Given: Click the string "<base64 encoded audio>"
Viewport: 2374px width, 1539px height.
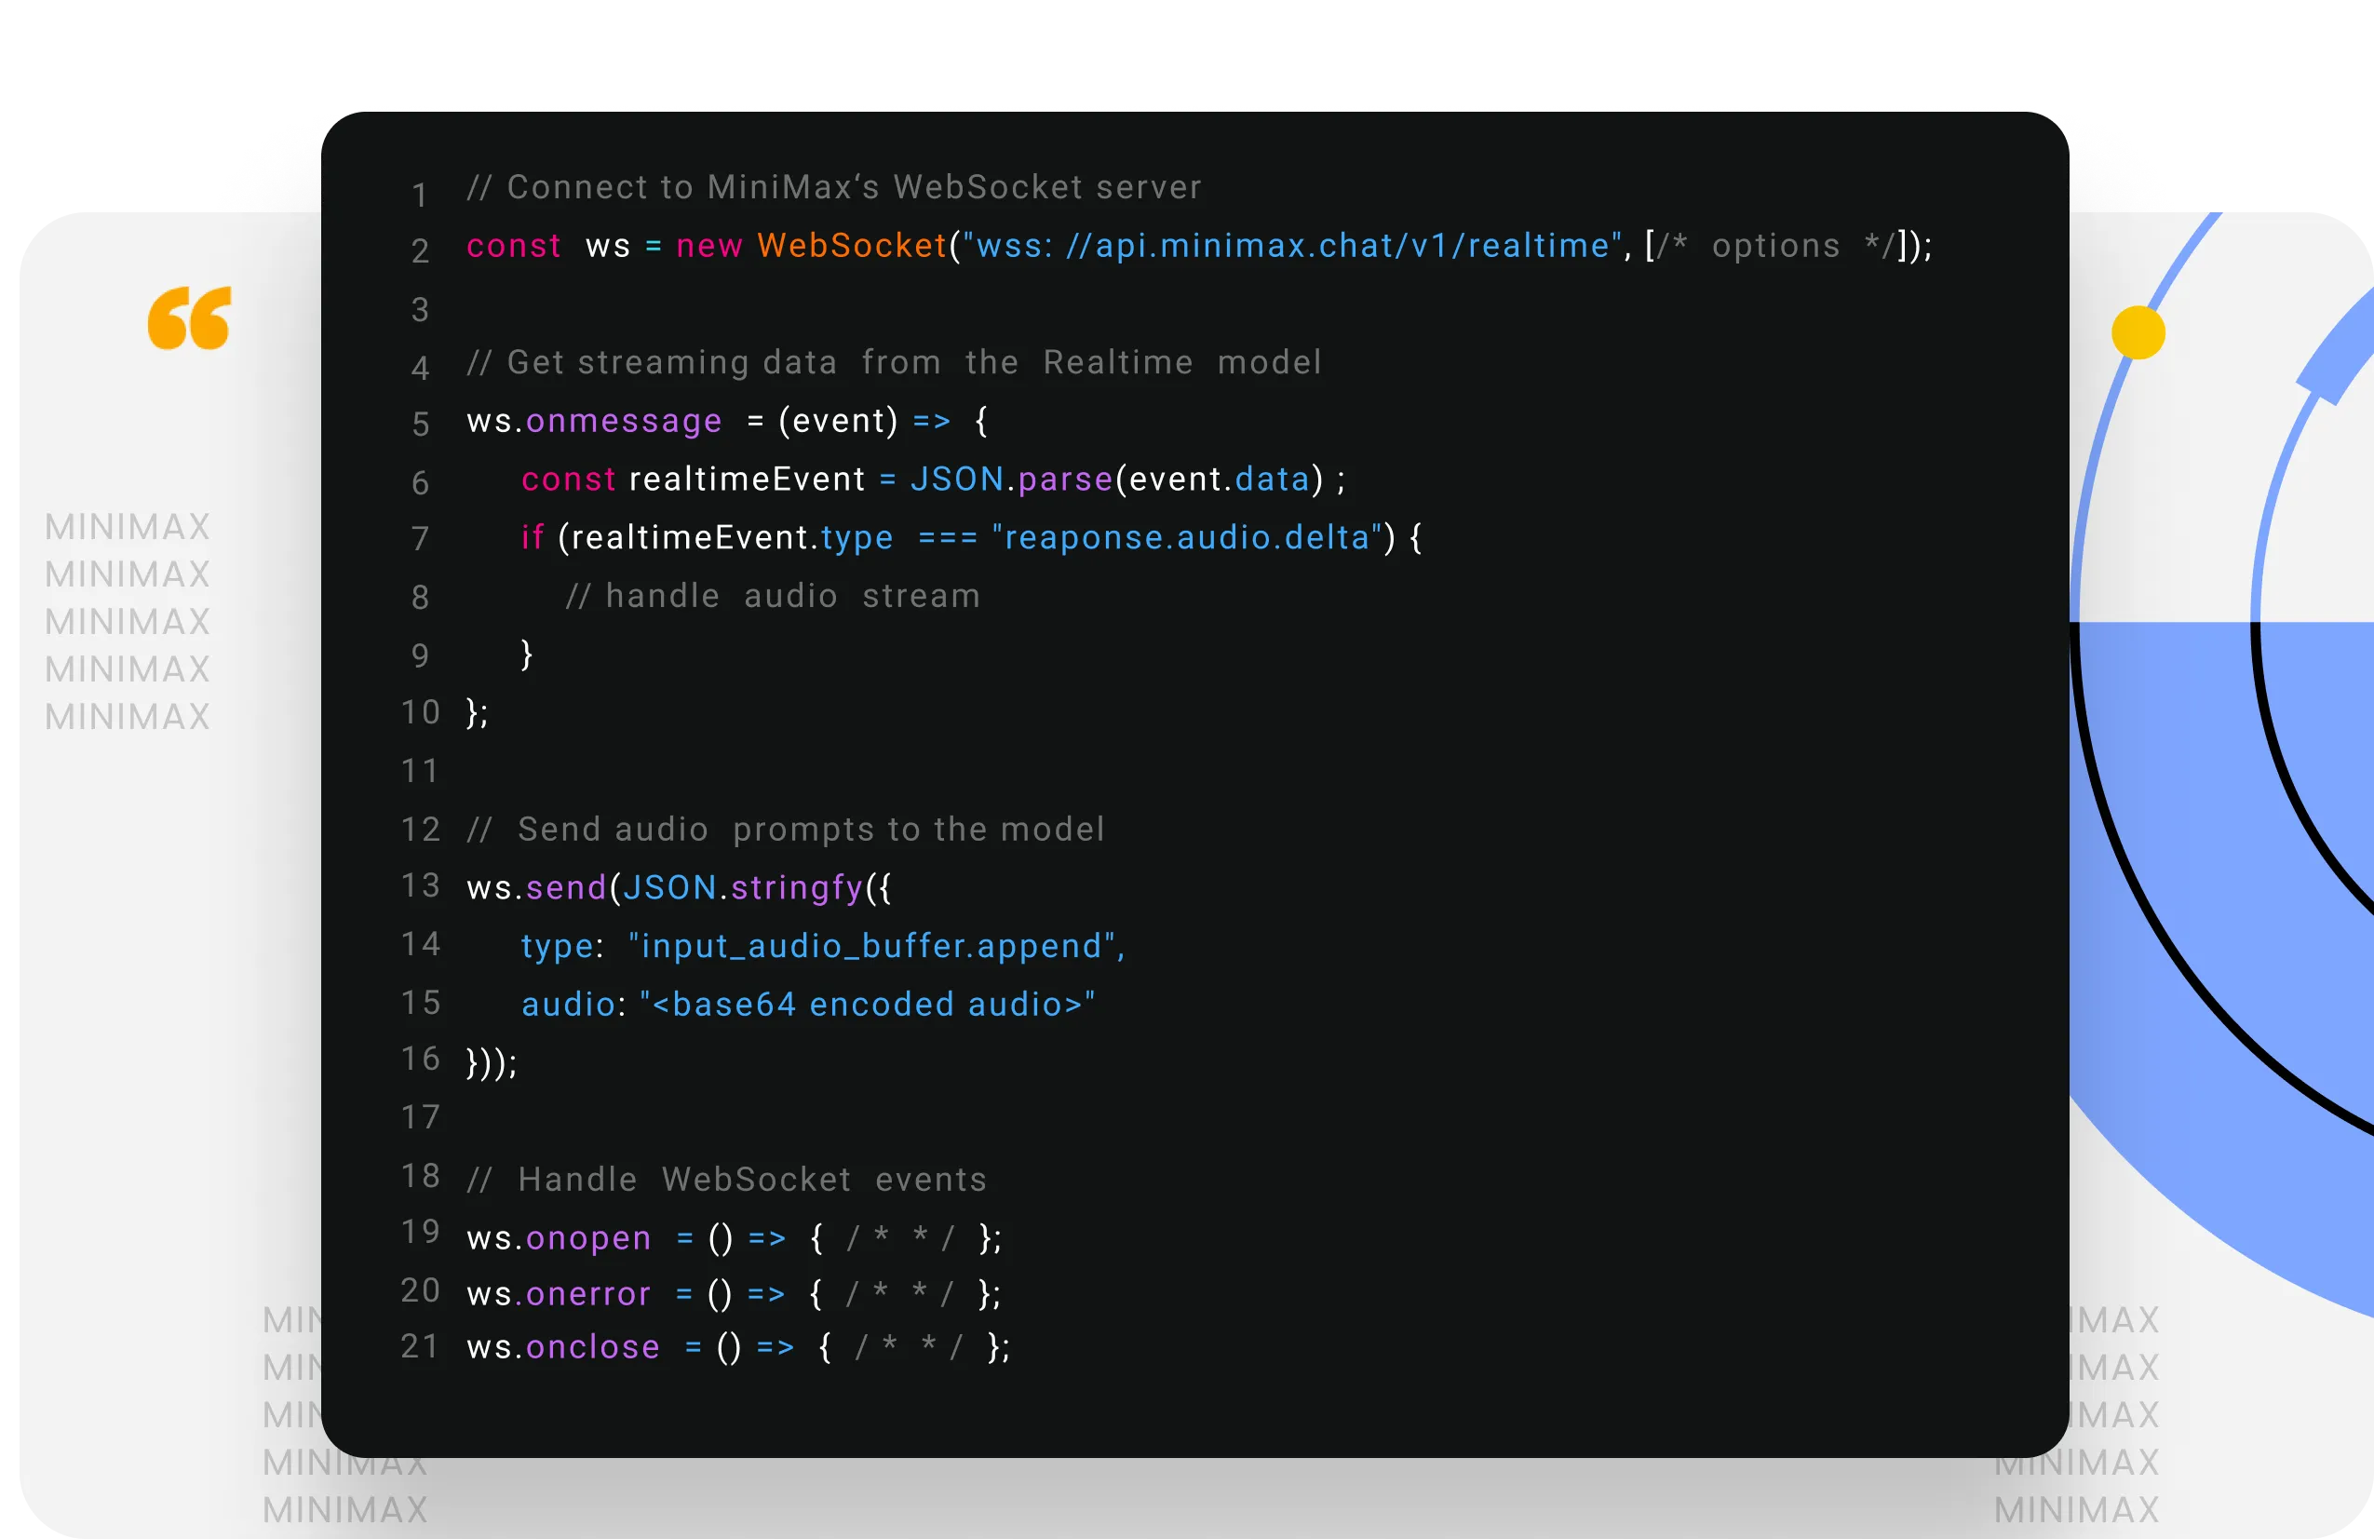Looking at the screenshot, I should 868,1005.
